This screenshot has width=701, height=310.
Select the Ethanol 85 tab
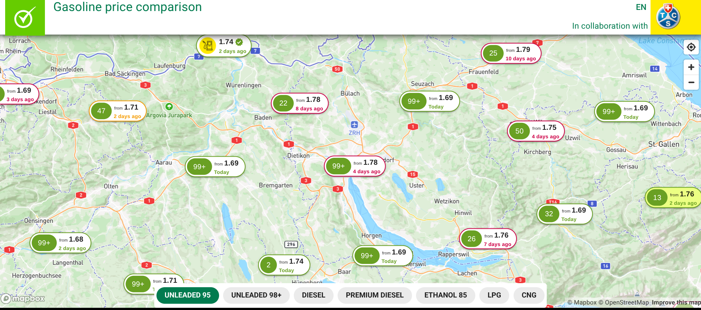coord(445,295)
